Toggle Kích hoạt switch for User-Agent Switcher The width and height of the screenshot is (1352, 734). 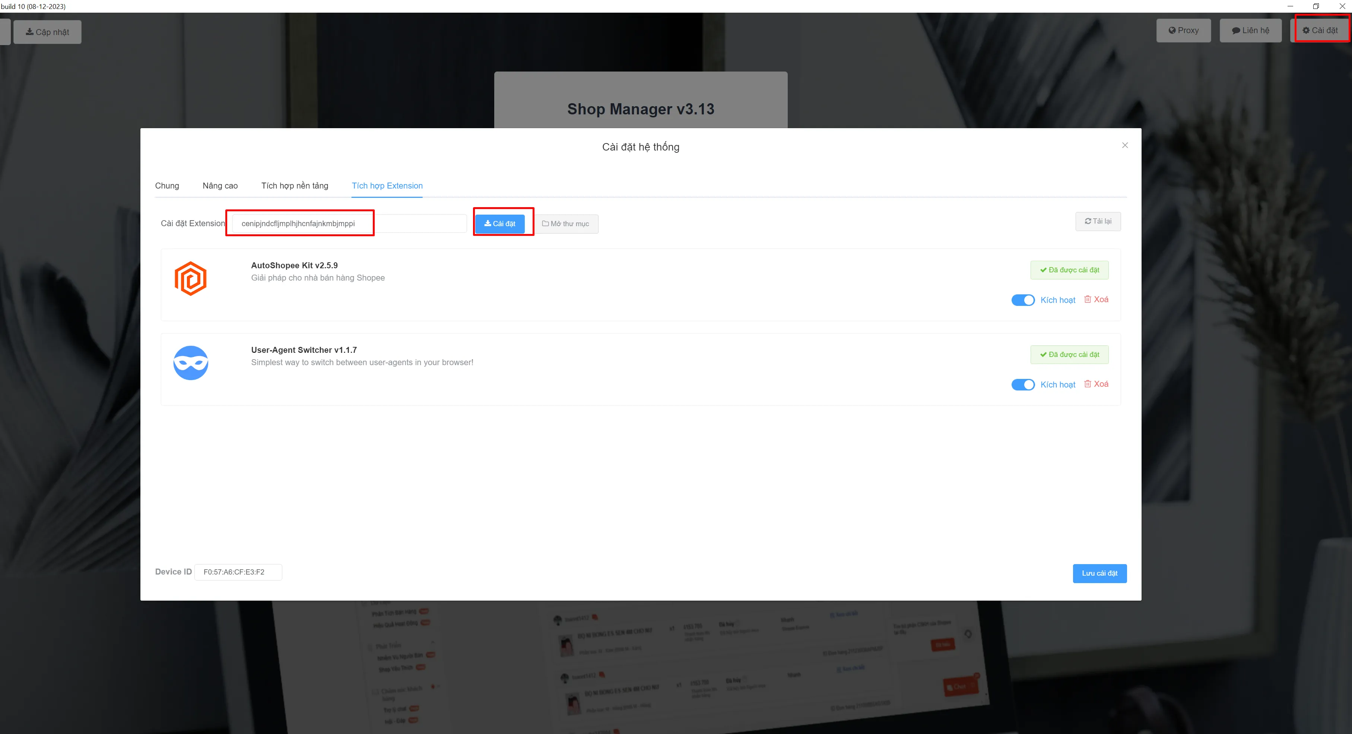[1022, 385]
